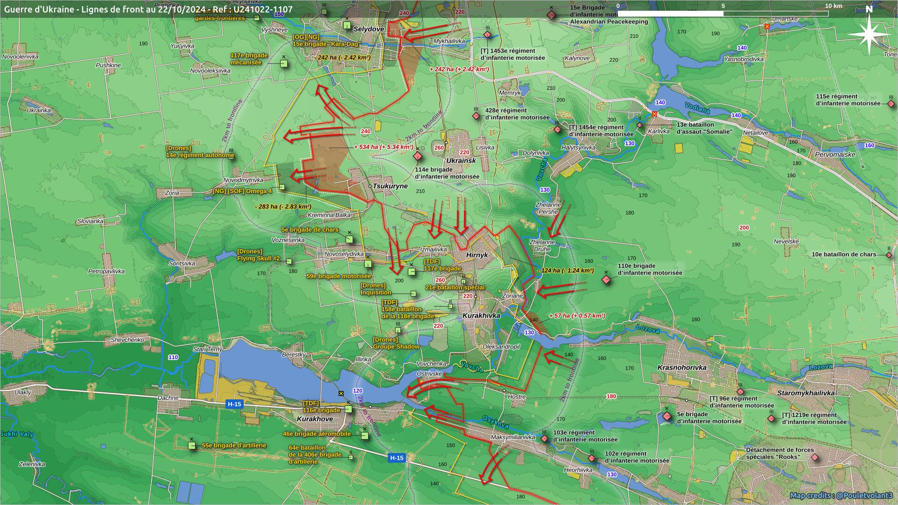This screenshot has width=898, height=505.
Task: Click the Novoselydivka village label
Action: pyautogui.click(x=344, y=254)
